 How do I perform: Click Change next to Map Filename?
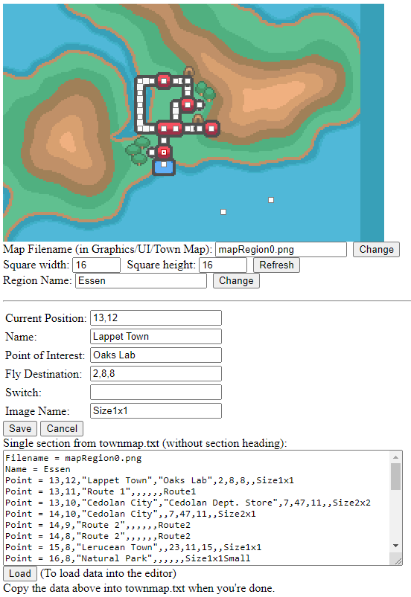coord(376,249)
